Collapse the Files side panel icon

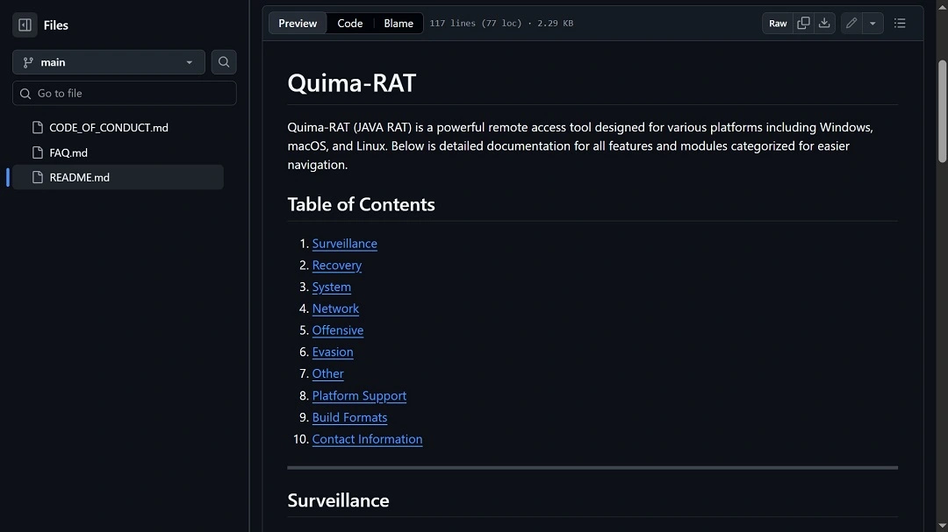coord(25,25)
